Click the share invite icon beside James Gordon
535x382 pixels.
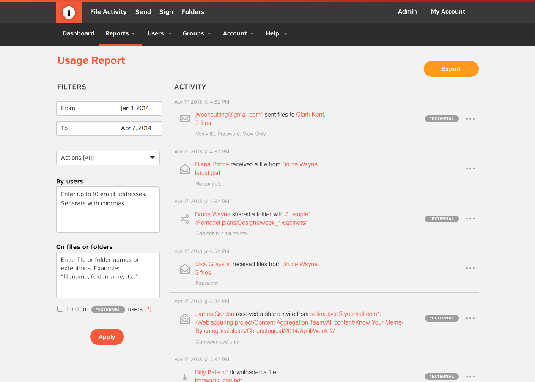point(185,319)
